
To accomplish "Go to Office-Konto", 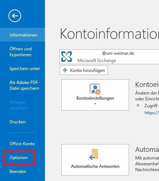I will tap(22, 144).
